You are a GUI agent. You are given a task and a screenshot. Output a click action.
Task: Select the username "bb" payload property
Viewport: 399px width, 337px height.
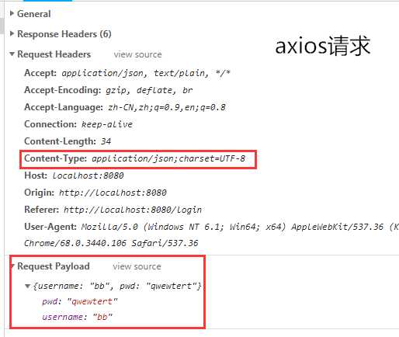(x=77, y=317)
